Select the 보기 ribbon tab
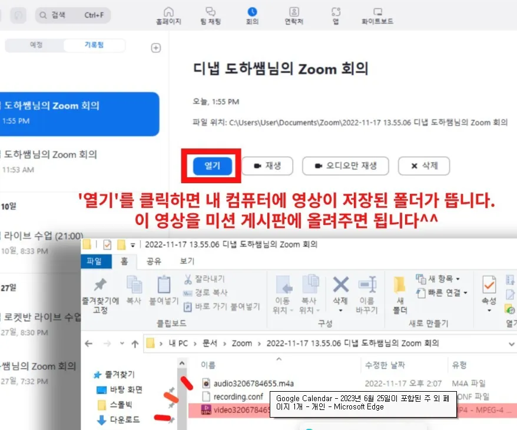This screenshot has width=517, height=430. (x=187, y=261)
